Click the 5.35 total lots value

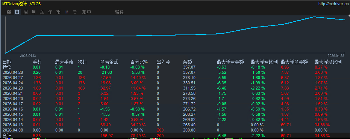[x=36, y=136]
